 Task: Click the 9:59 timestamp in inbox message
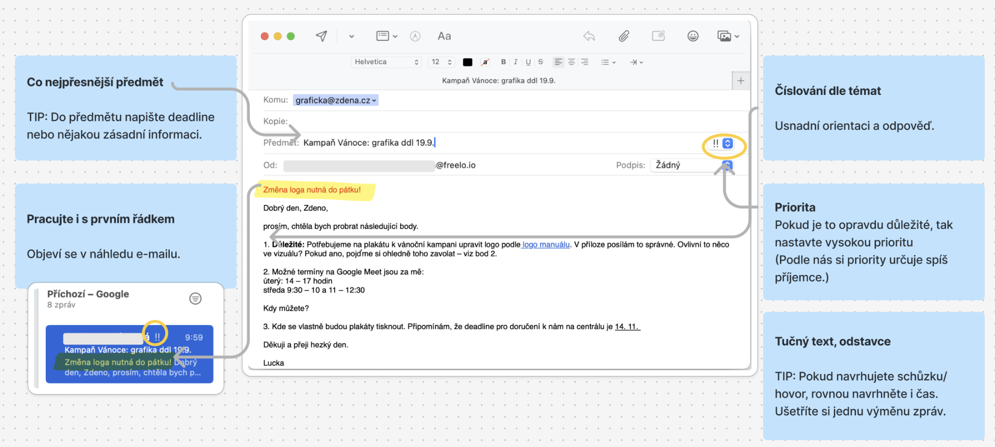194,338
